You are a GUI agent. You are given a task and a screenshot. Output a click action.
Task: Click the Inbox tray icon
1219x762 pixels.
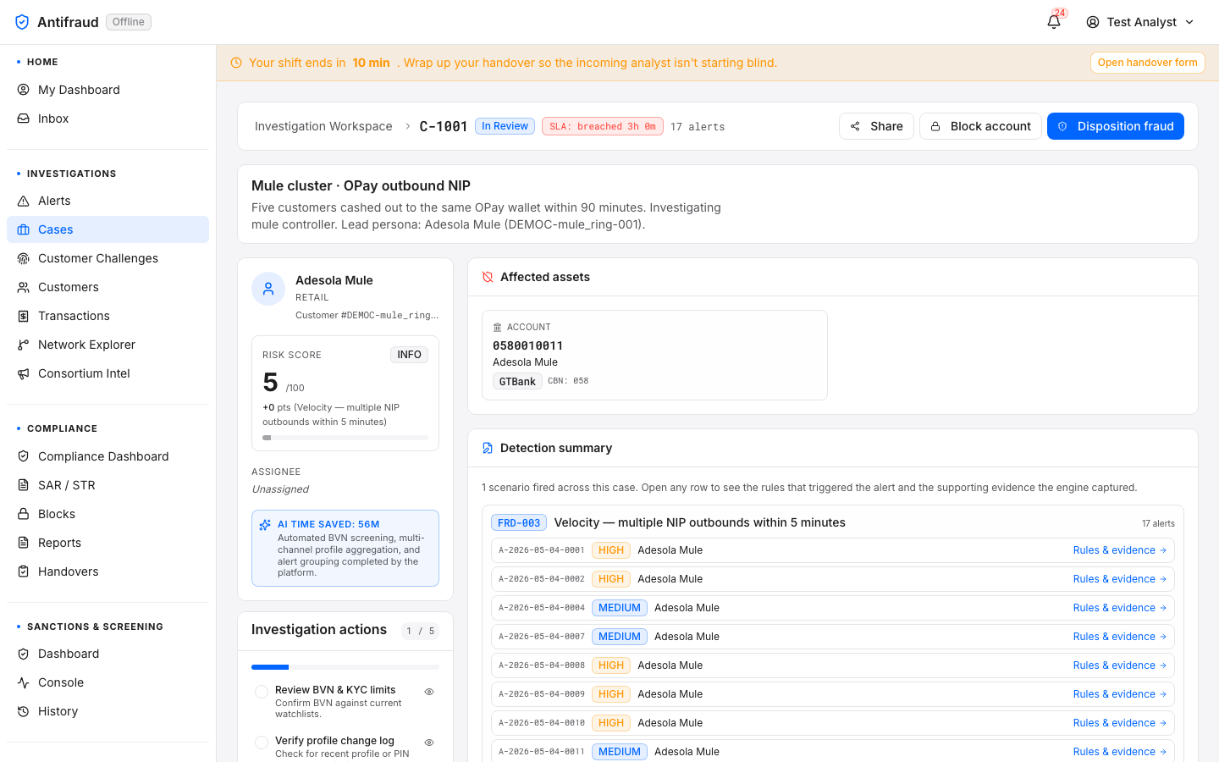[24, 119]
